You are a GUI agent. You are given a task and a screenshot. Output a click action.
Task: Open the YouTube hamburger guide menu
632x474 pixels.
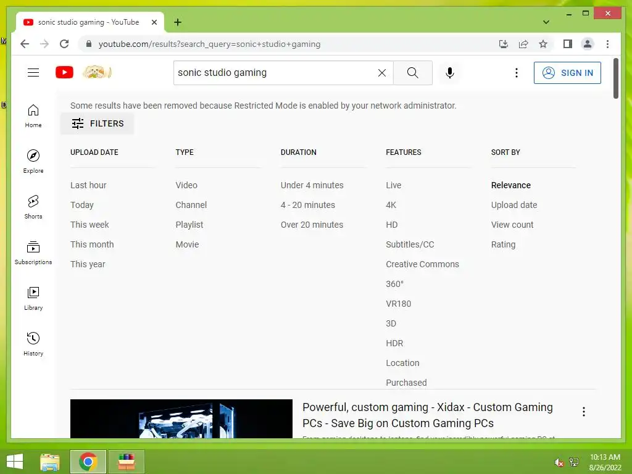(33, 73)
